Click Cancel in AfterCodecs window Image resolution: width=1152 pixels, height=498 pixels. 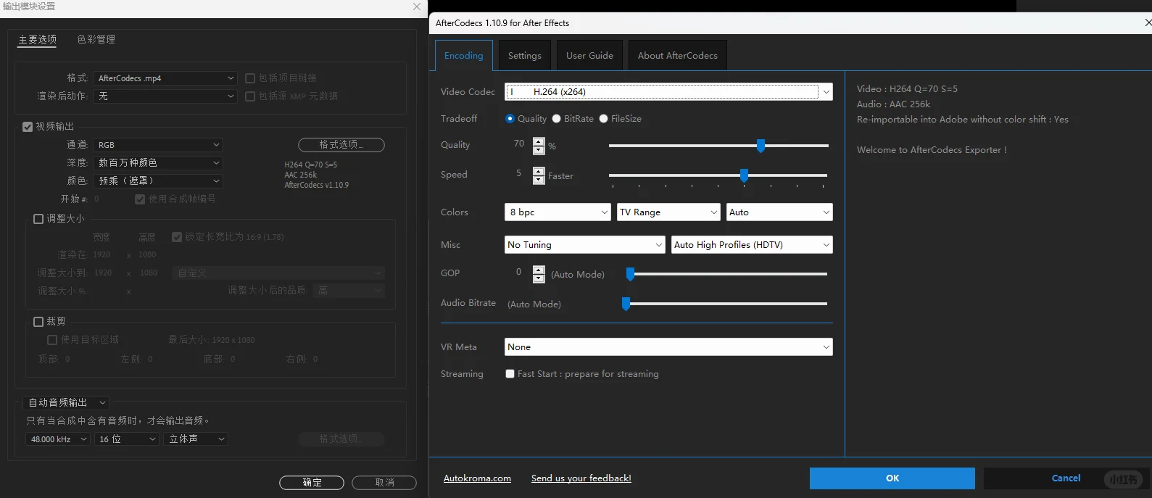click(x=1066, y=478)
